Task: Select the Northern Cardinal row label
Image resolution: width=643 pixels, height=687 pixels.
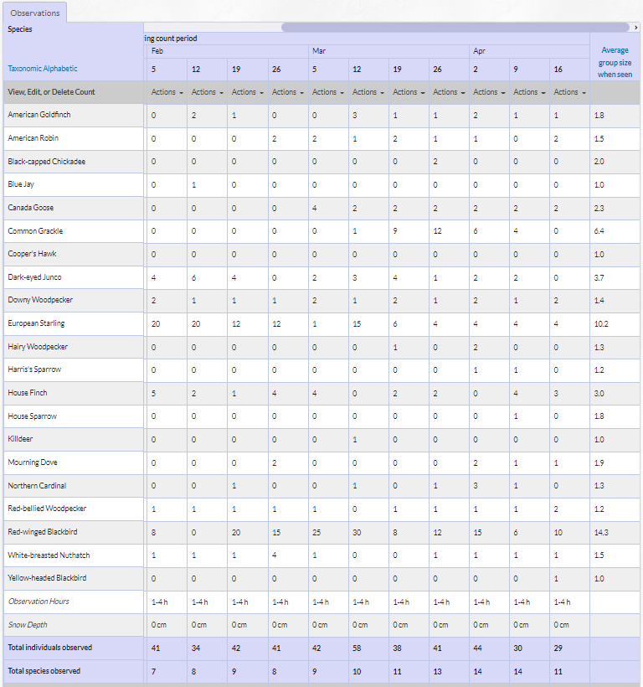Action: point(37,485)
